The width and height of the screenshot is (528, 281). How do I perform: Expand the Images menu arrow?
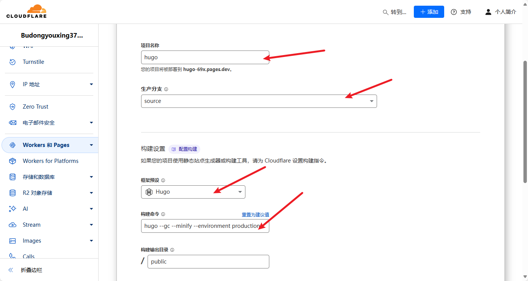pyautogui.click(x=91, y=241)
